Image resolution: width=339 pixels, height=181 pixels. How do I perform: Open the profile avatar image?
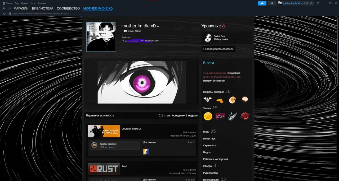pyautogui.click(x=101, y=37)
